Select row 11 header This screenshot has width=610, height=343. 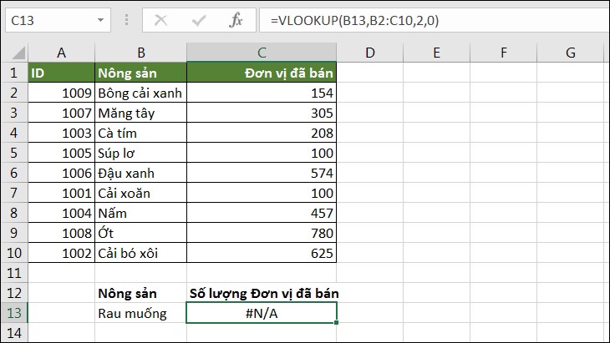coord(14,273)
